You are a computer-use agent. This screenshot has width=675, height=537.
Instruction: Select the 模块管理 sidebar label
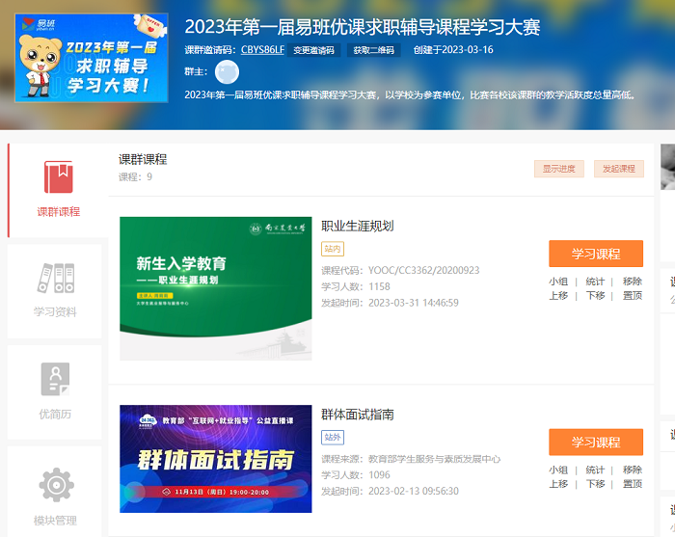(55, 521)
